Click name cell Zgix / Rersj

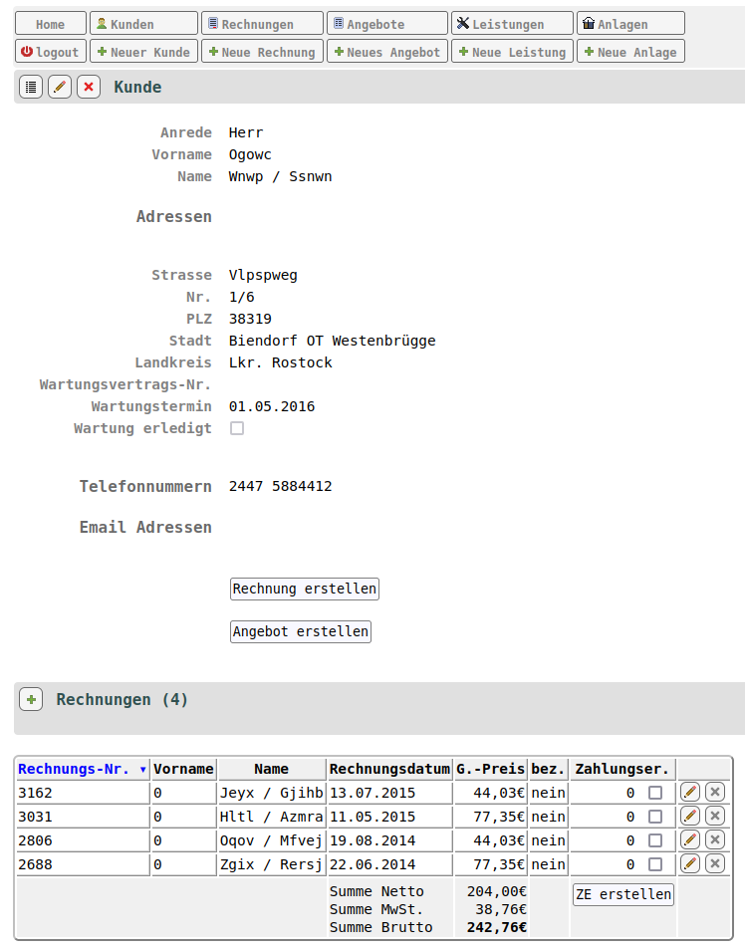point(272,864)
